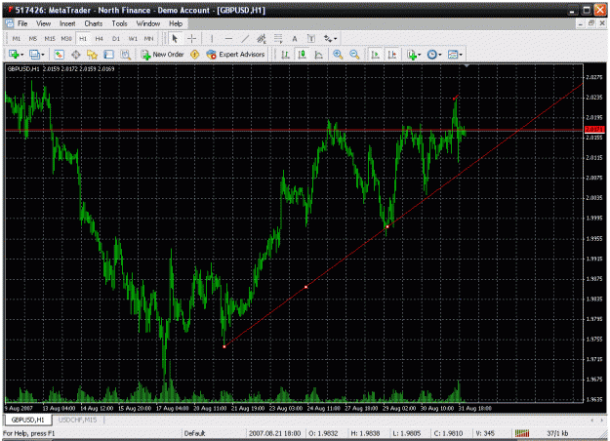Open the indicators dropdown

414,55
